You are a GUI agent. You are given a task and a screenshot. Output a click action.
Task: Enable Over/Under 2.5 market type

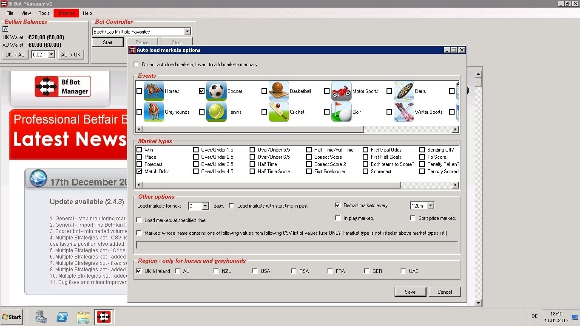pos(196,157)
